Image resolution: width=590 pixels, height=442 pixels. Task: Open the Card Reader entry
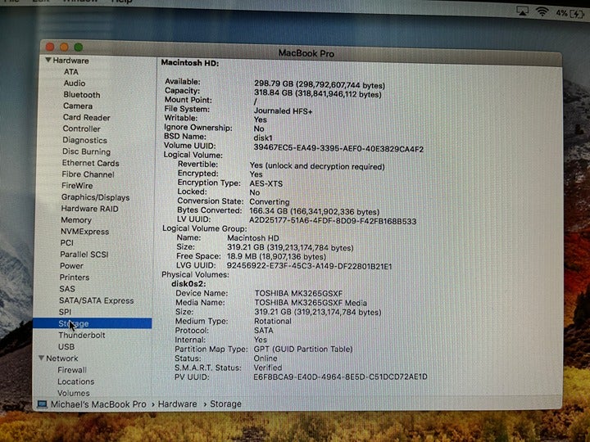click(x=87, y=118)
